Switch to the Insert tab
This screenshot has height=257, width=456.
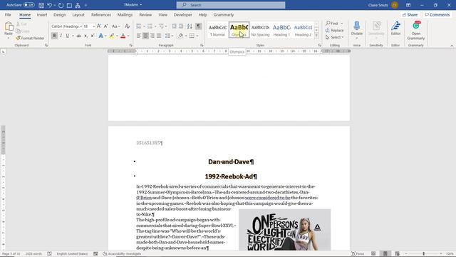tap(42, 14)
